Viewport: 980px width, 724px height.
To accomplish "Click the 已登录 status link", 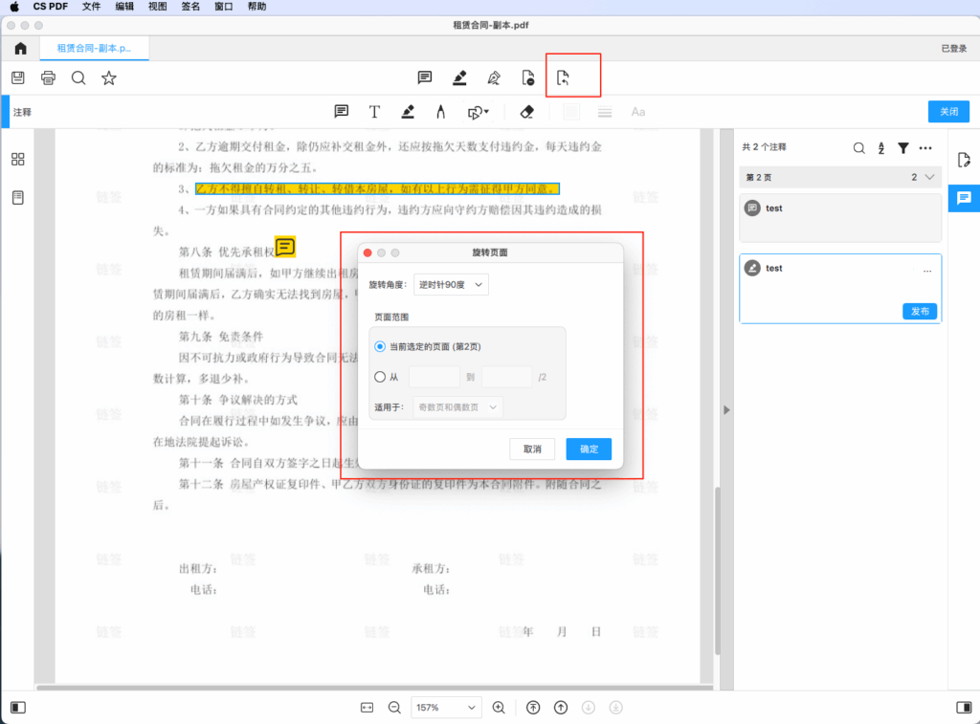I will (954, 49).
